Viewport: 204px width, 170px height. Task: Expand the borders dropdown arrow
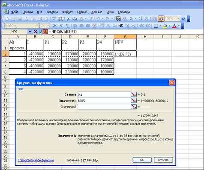(x=160, y=26)
